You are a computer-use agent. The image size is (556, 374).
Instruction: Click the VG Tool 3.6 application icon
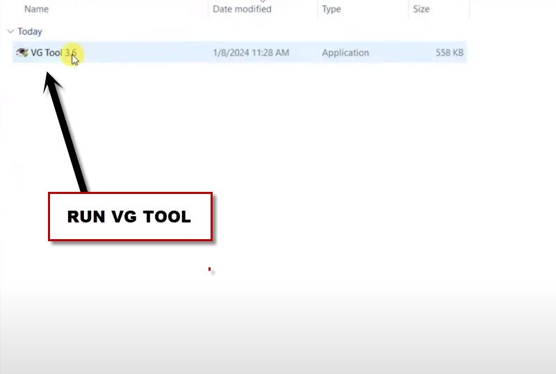pyautogui.click(x=22, y=53)
